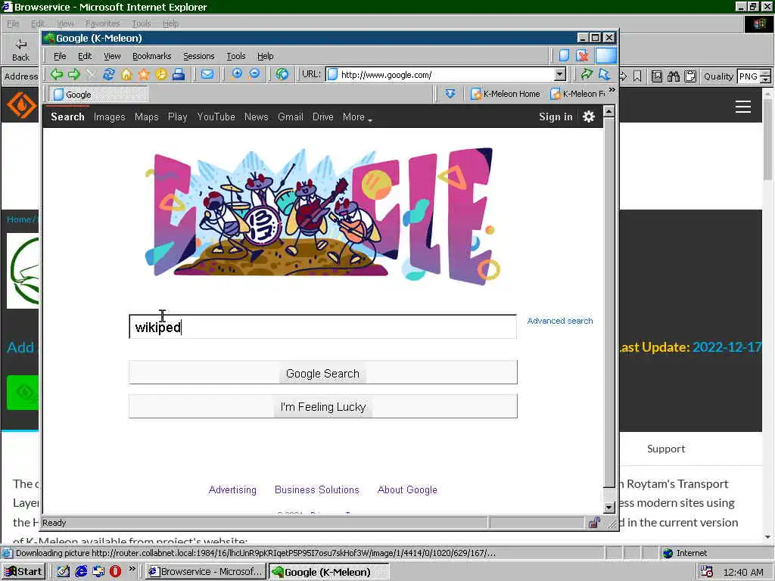Open K-Meleon Edit menu
775x581 pixels.
(x=85, y=56)
